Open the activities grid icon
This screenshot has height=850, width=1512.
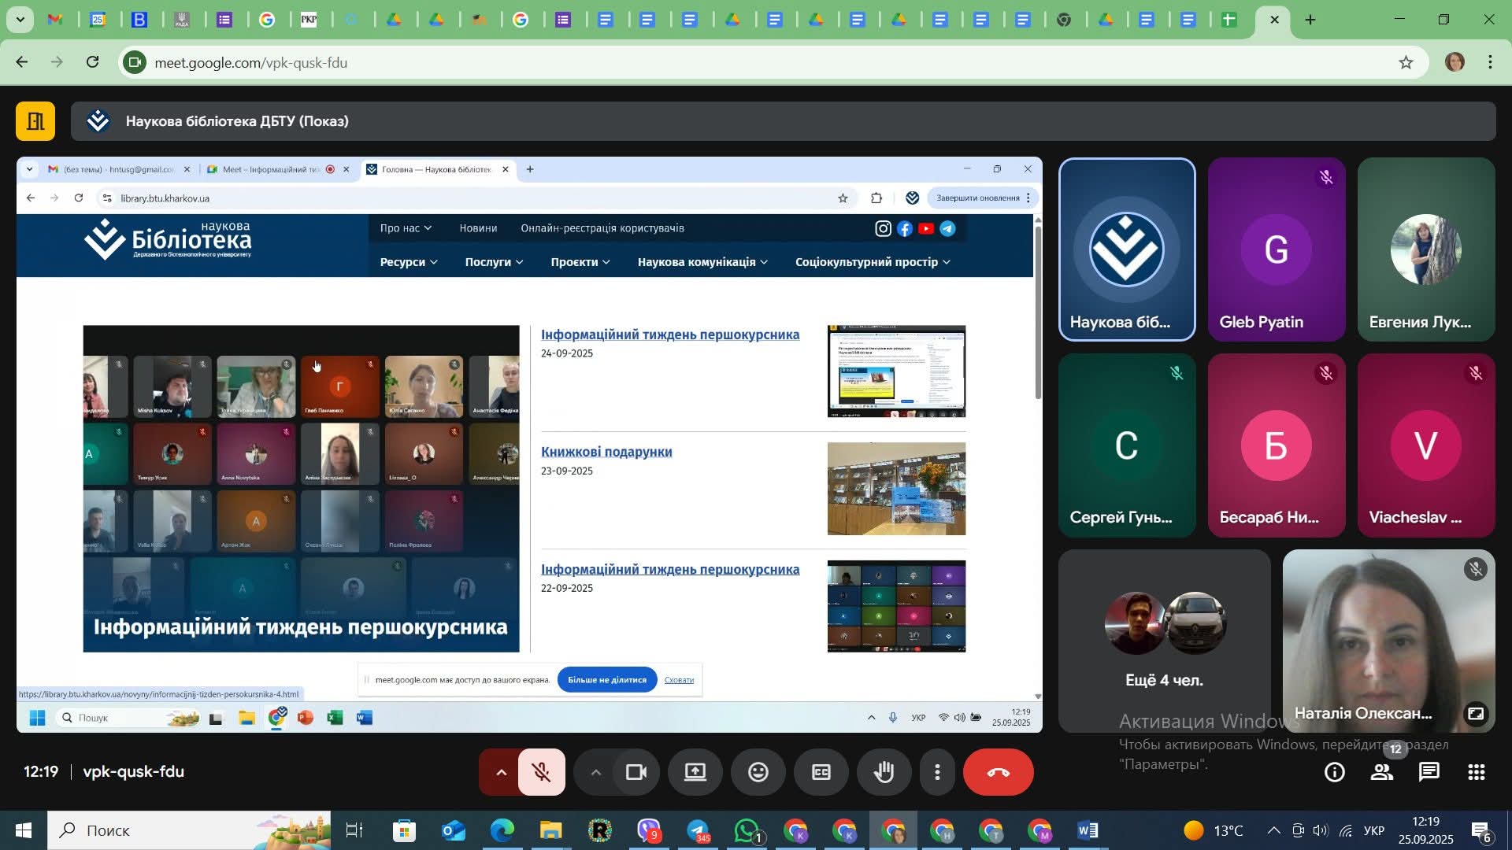(1476, 772)
